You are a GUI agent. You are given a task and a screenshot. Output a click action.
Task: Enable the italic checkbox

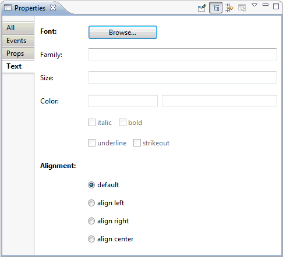pyautogui.click(x=91, y=123)
